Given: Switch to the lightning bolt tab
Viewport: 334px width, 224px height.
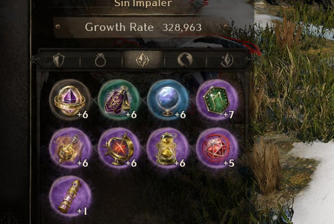Looking at the screenshot, I should pos(227,60).
